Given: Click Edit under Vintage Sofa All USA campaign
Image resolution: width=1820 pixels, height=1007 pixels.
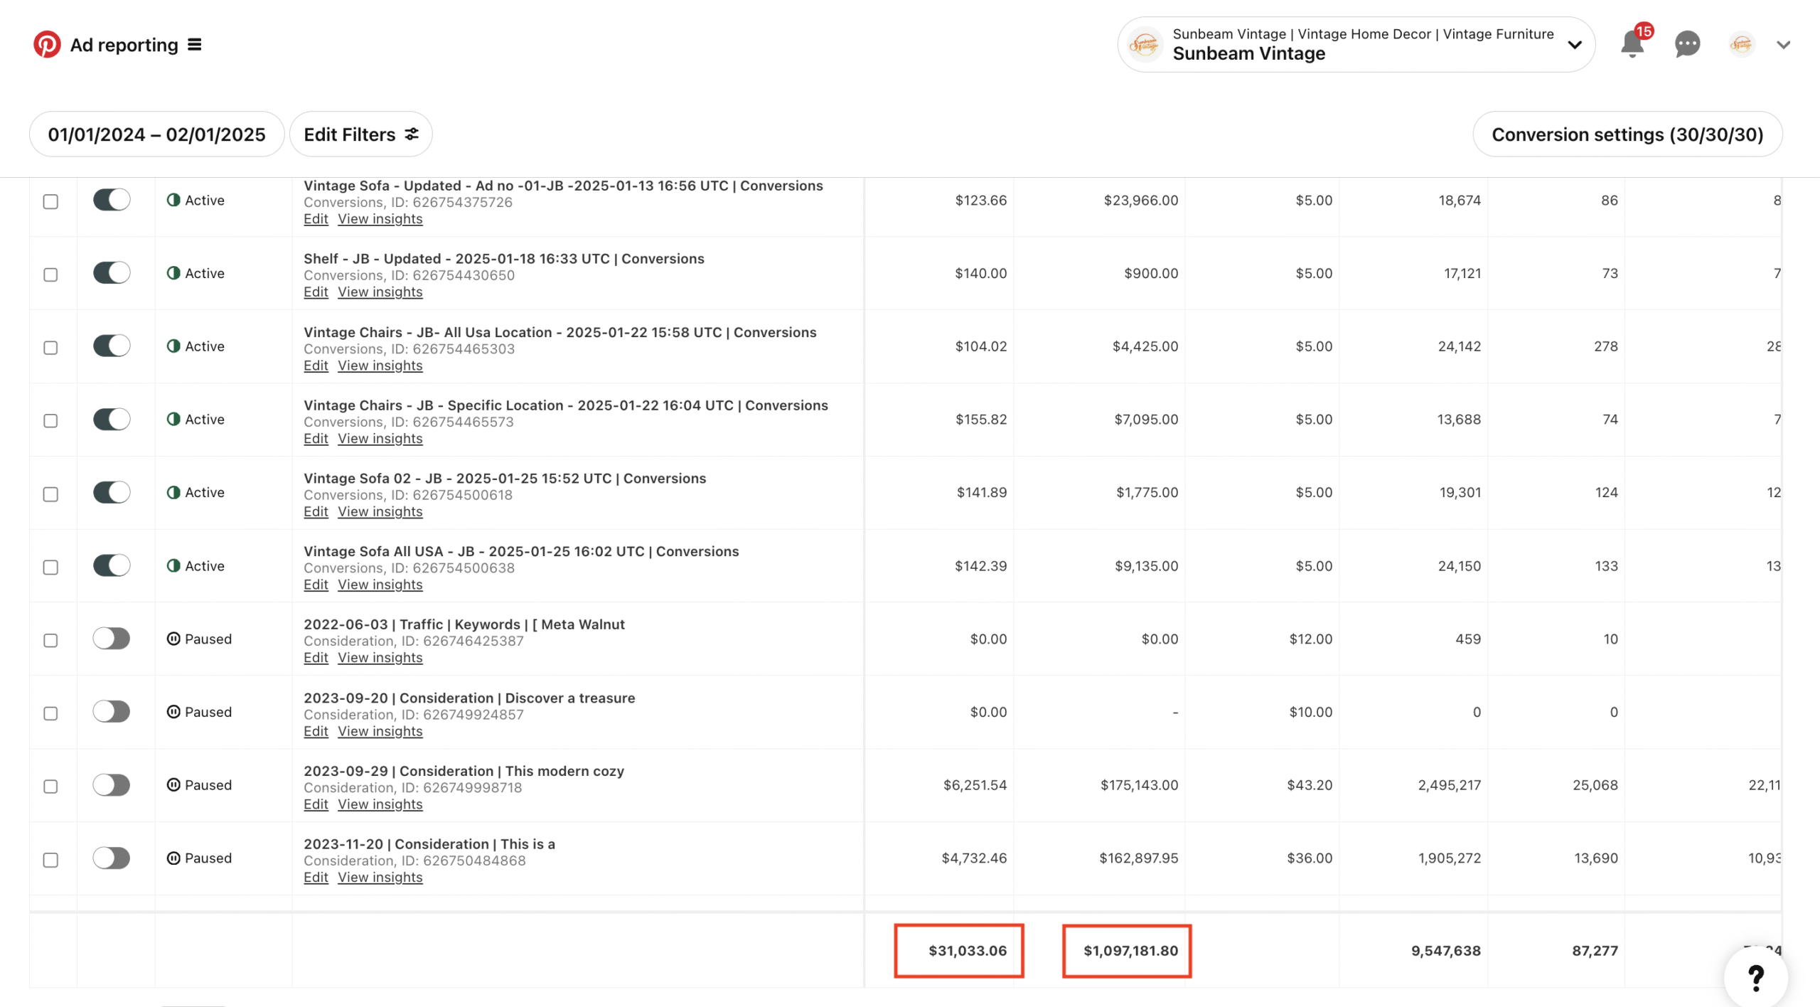Looking at the screenshot, I should pos(315,585).
